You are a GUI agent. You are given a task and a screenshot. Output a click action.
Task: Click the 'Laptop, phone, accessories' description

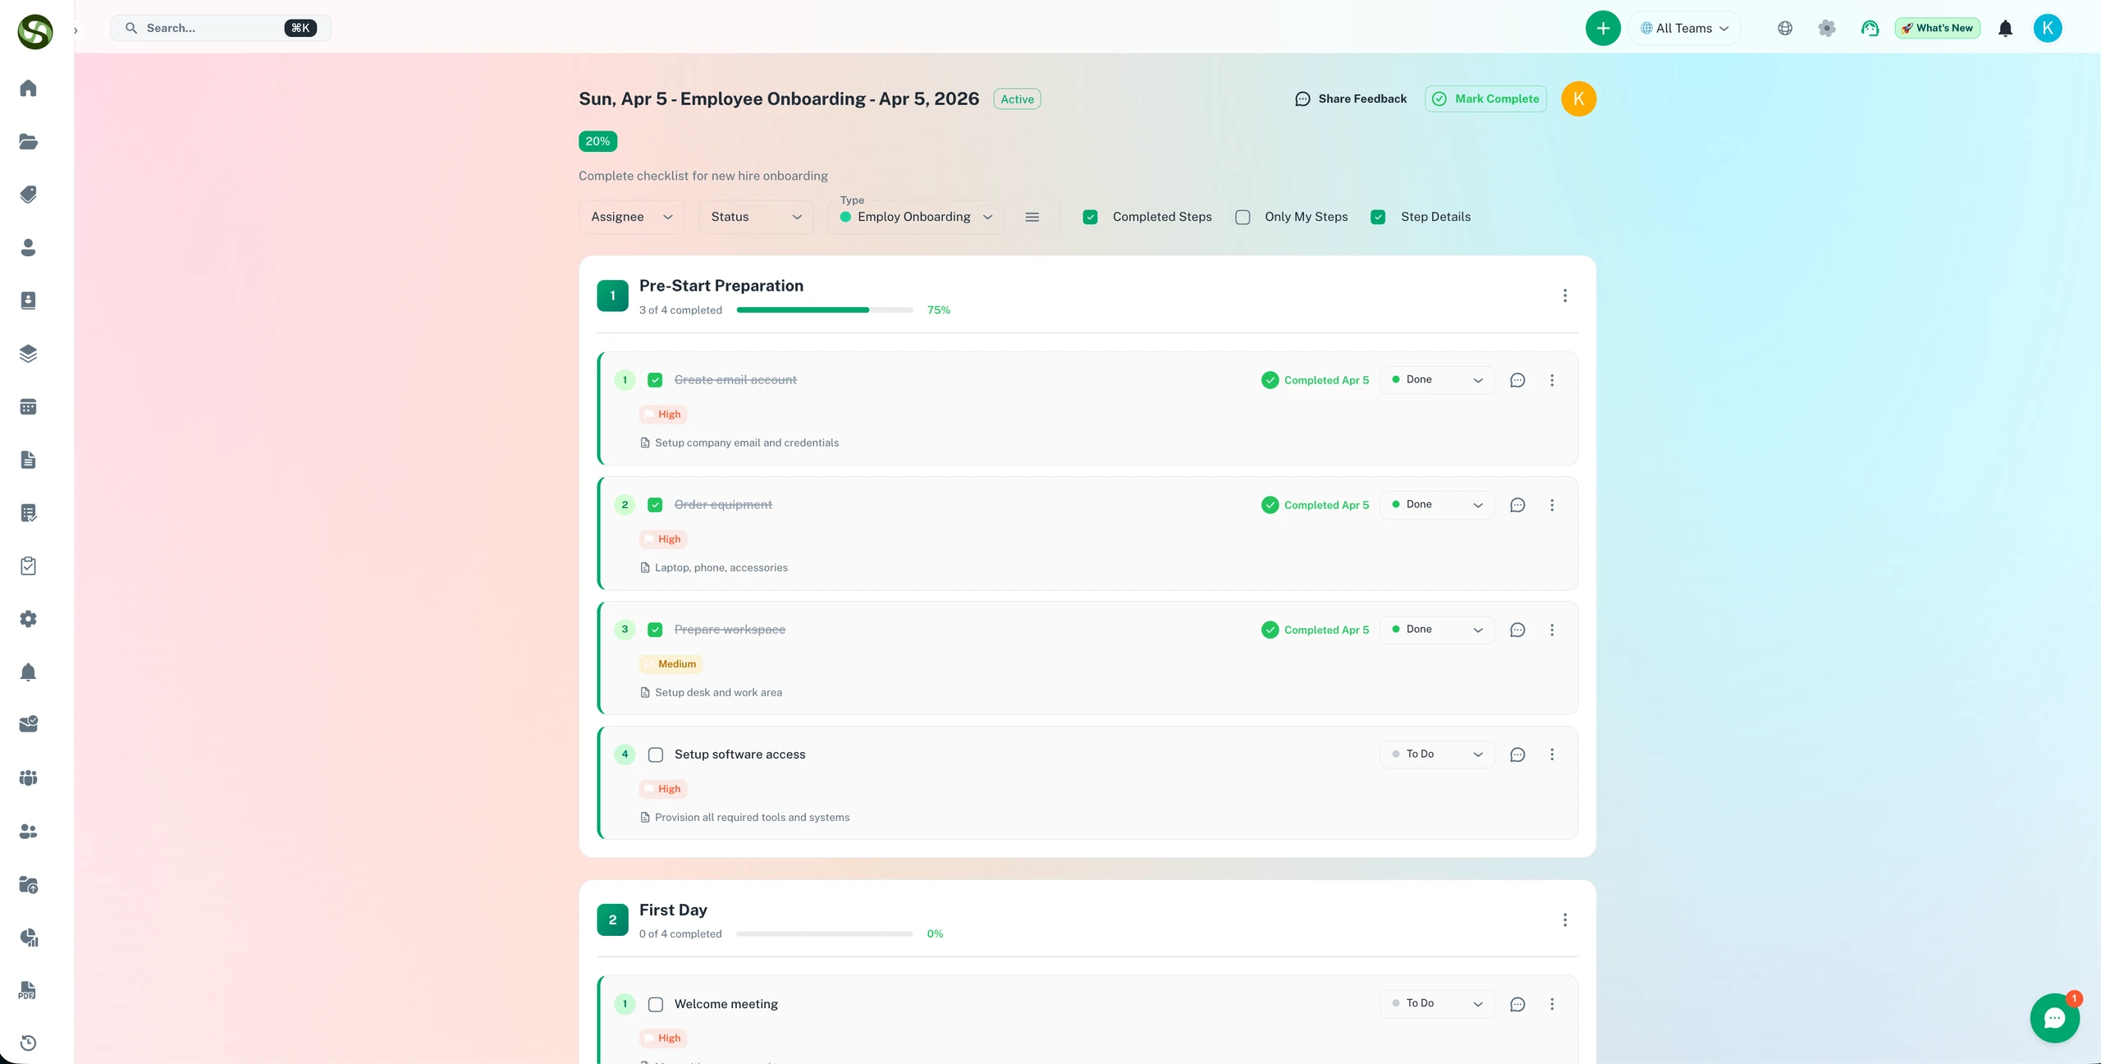pyautogui.click(x=721, y=567)
